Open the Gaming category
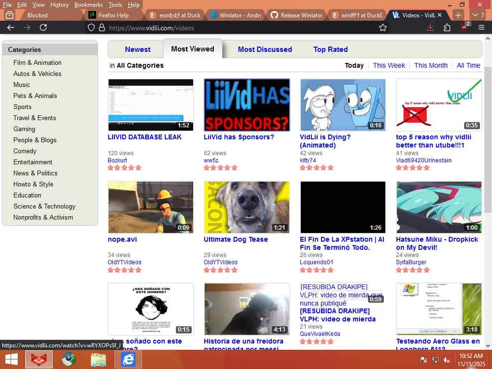492x369 pixels. [x=24, y=129]
